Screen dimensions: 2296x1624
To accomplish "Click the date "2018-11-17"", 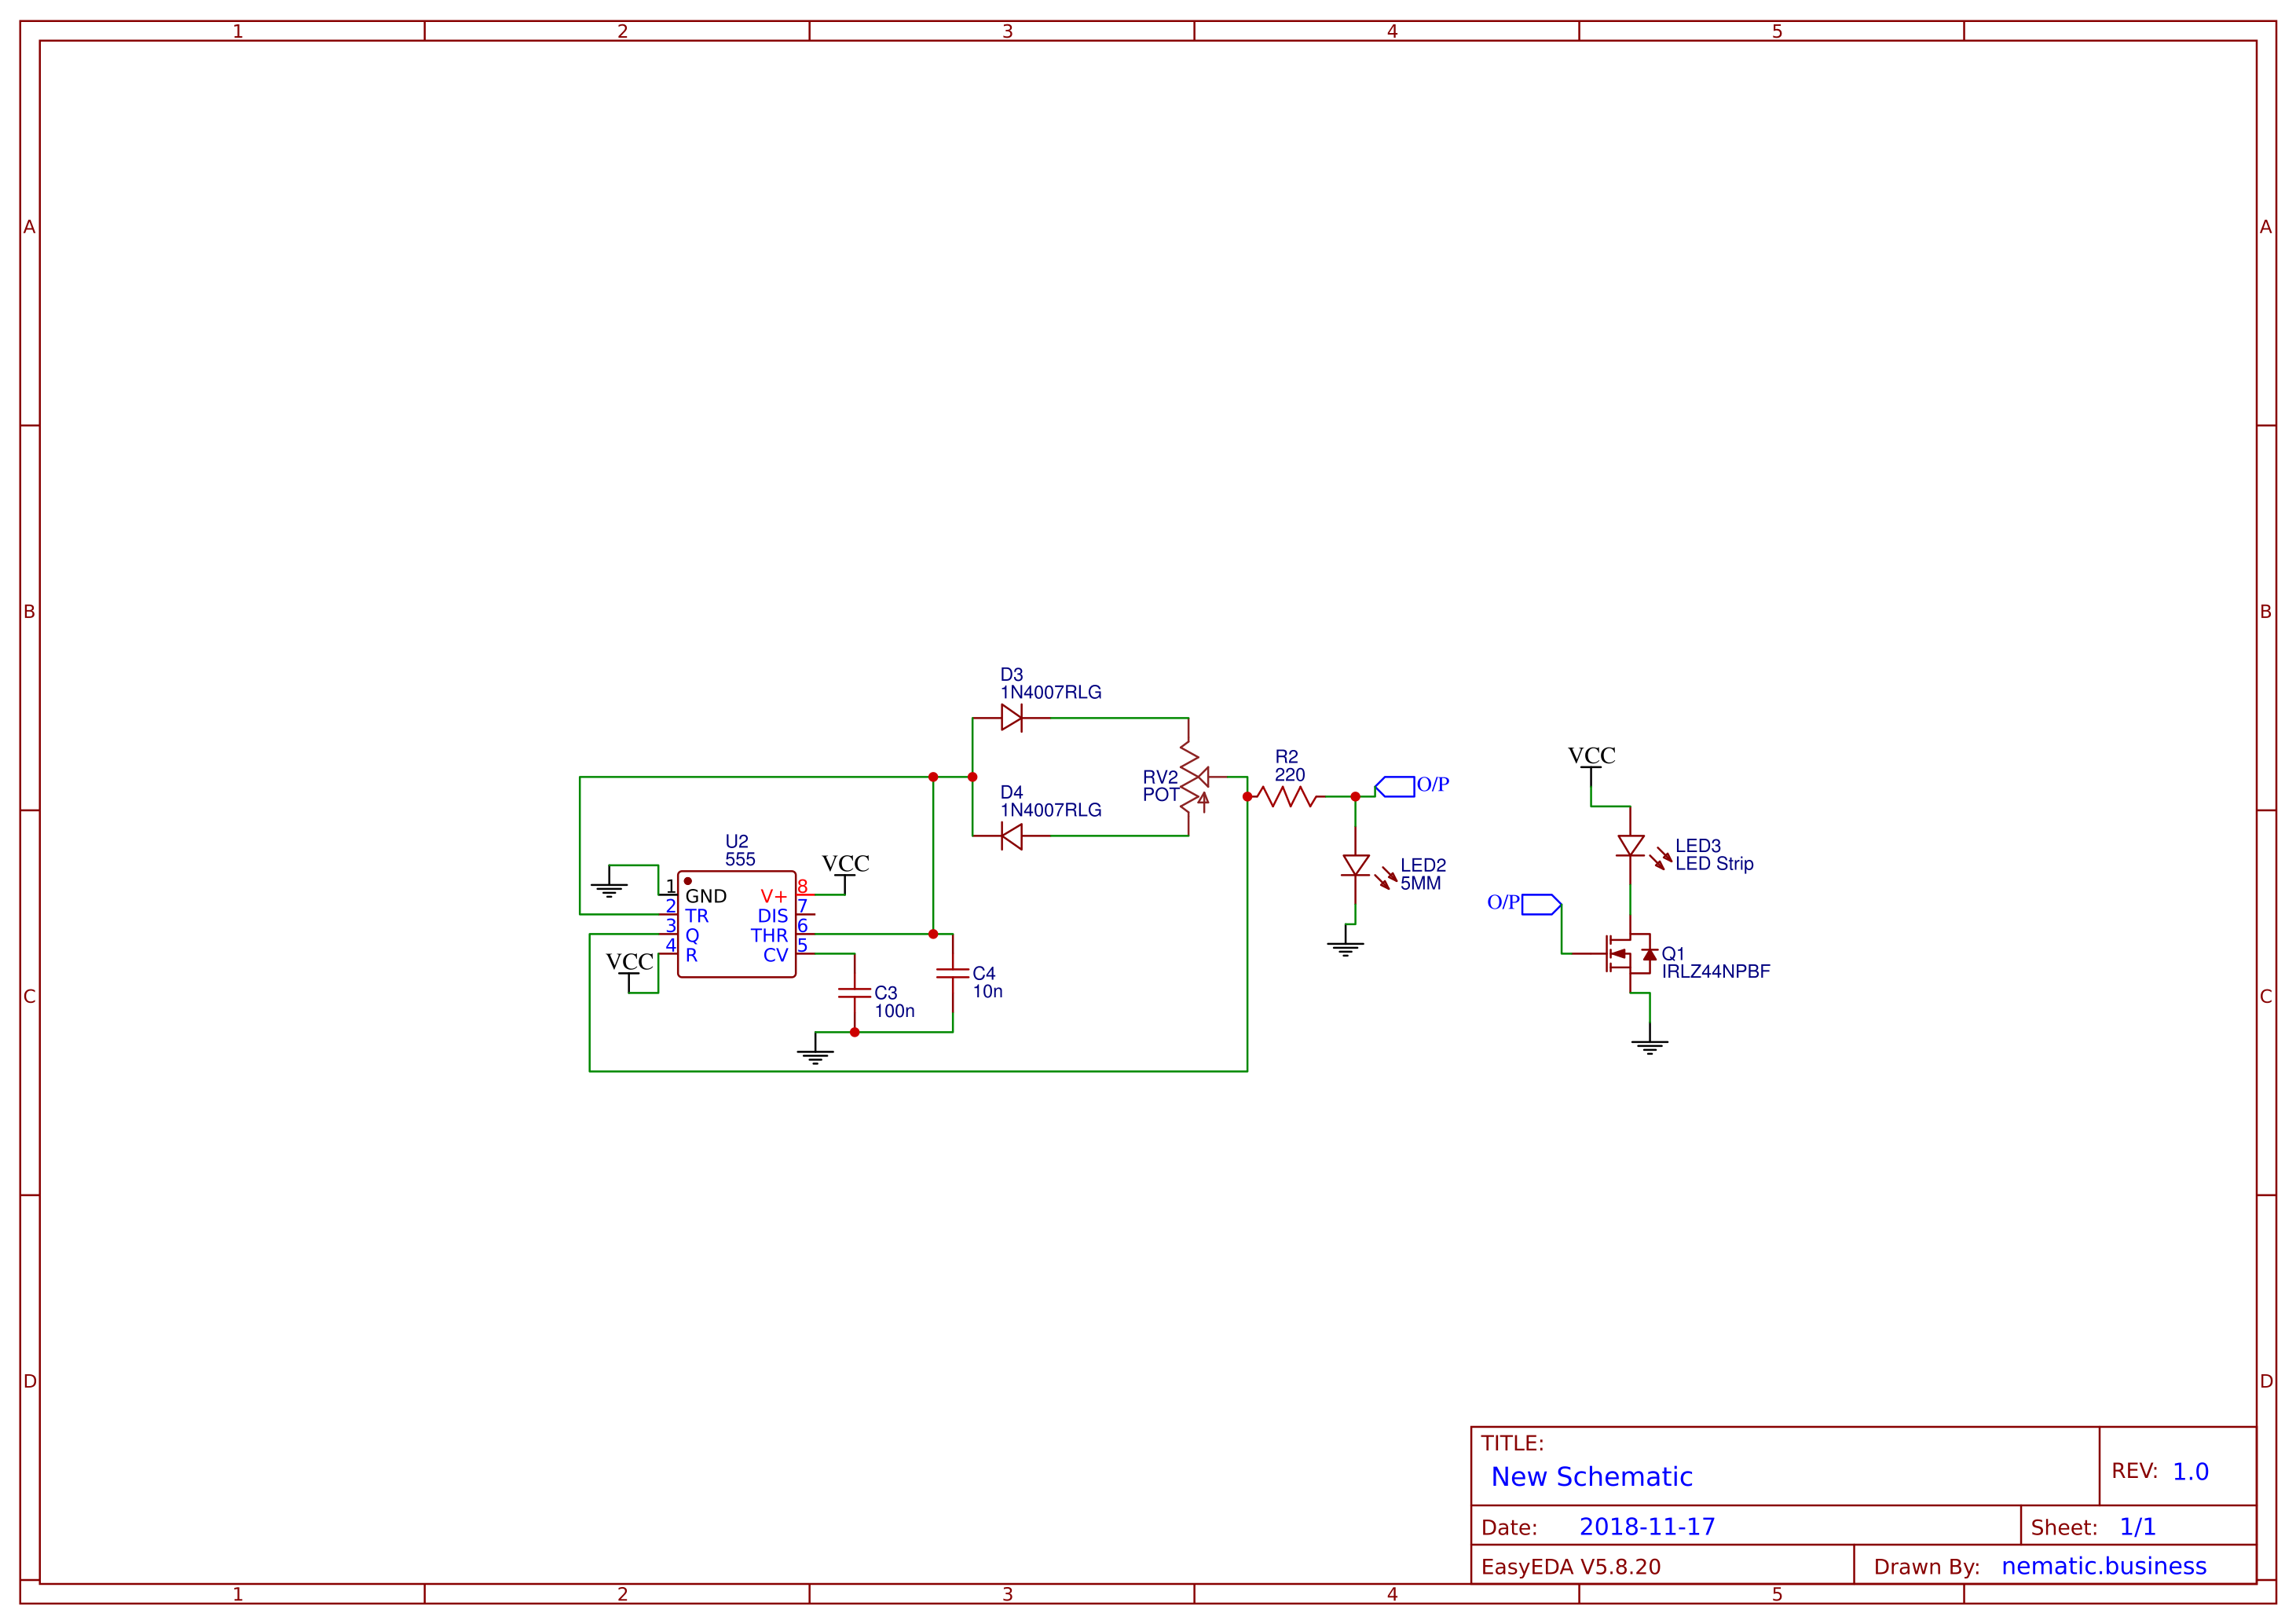I will pyautogui.click(x=1647, y=1527).
